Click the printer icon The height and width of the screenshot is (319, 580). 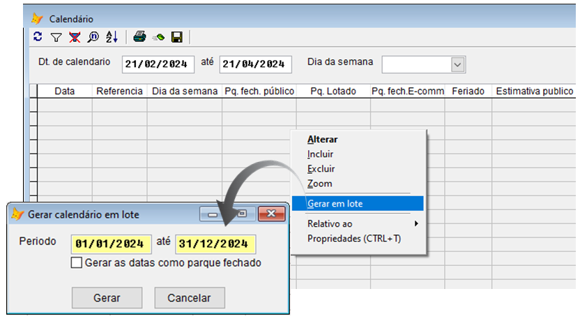139,37
